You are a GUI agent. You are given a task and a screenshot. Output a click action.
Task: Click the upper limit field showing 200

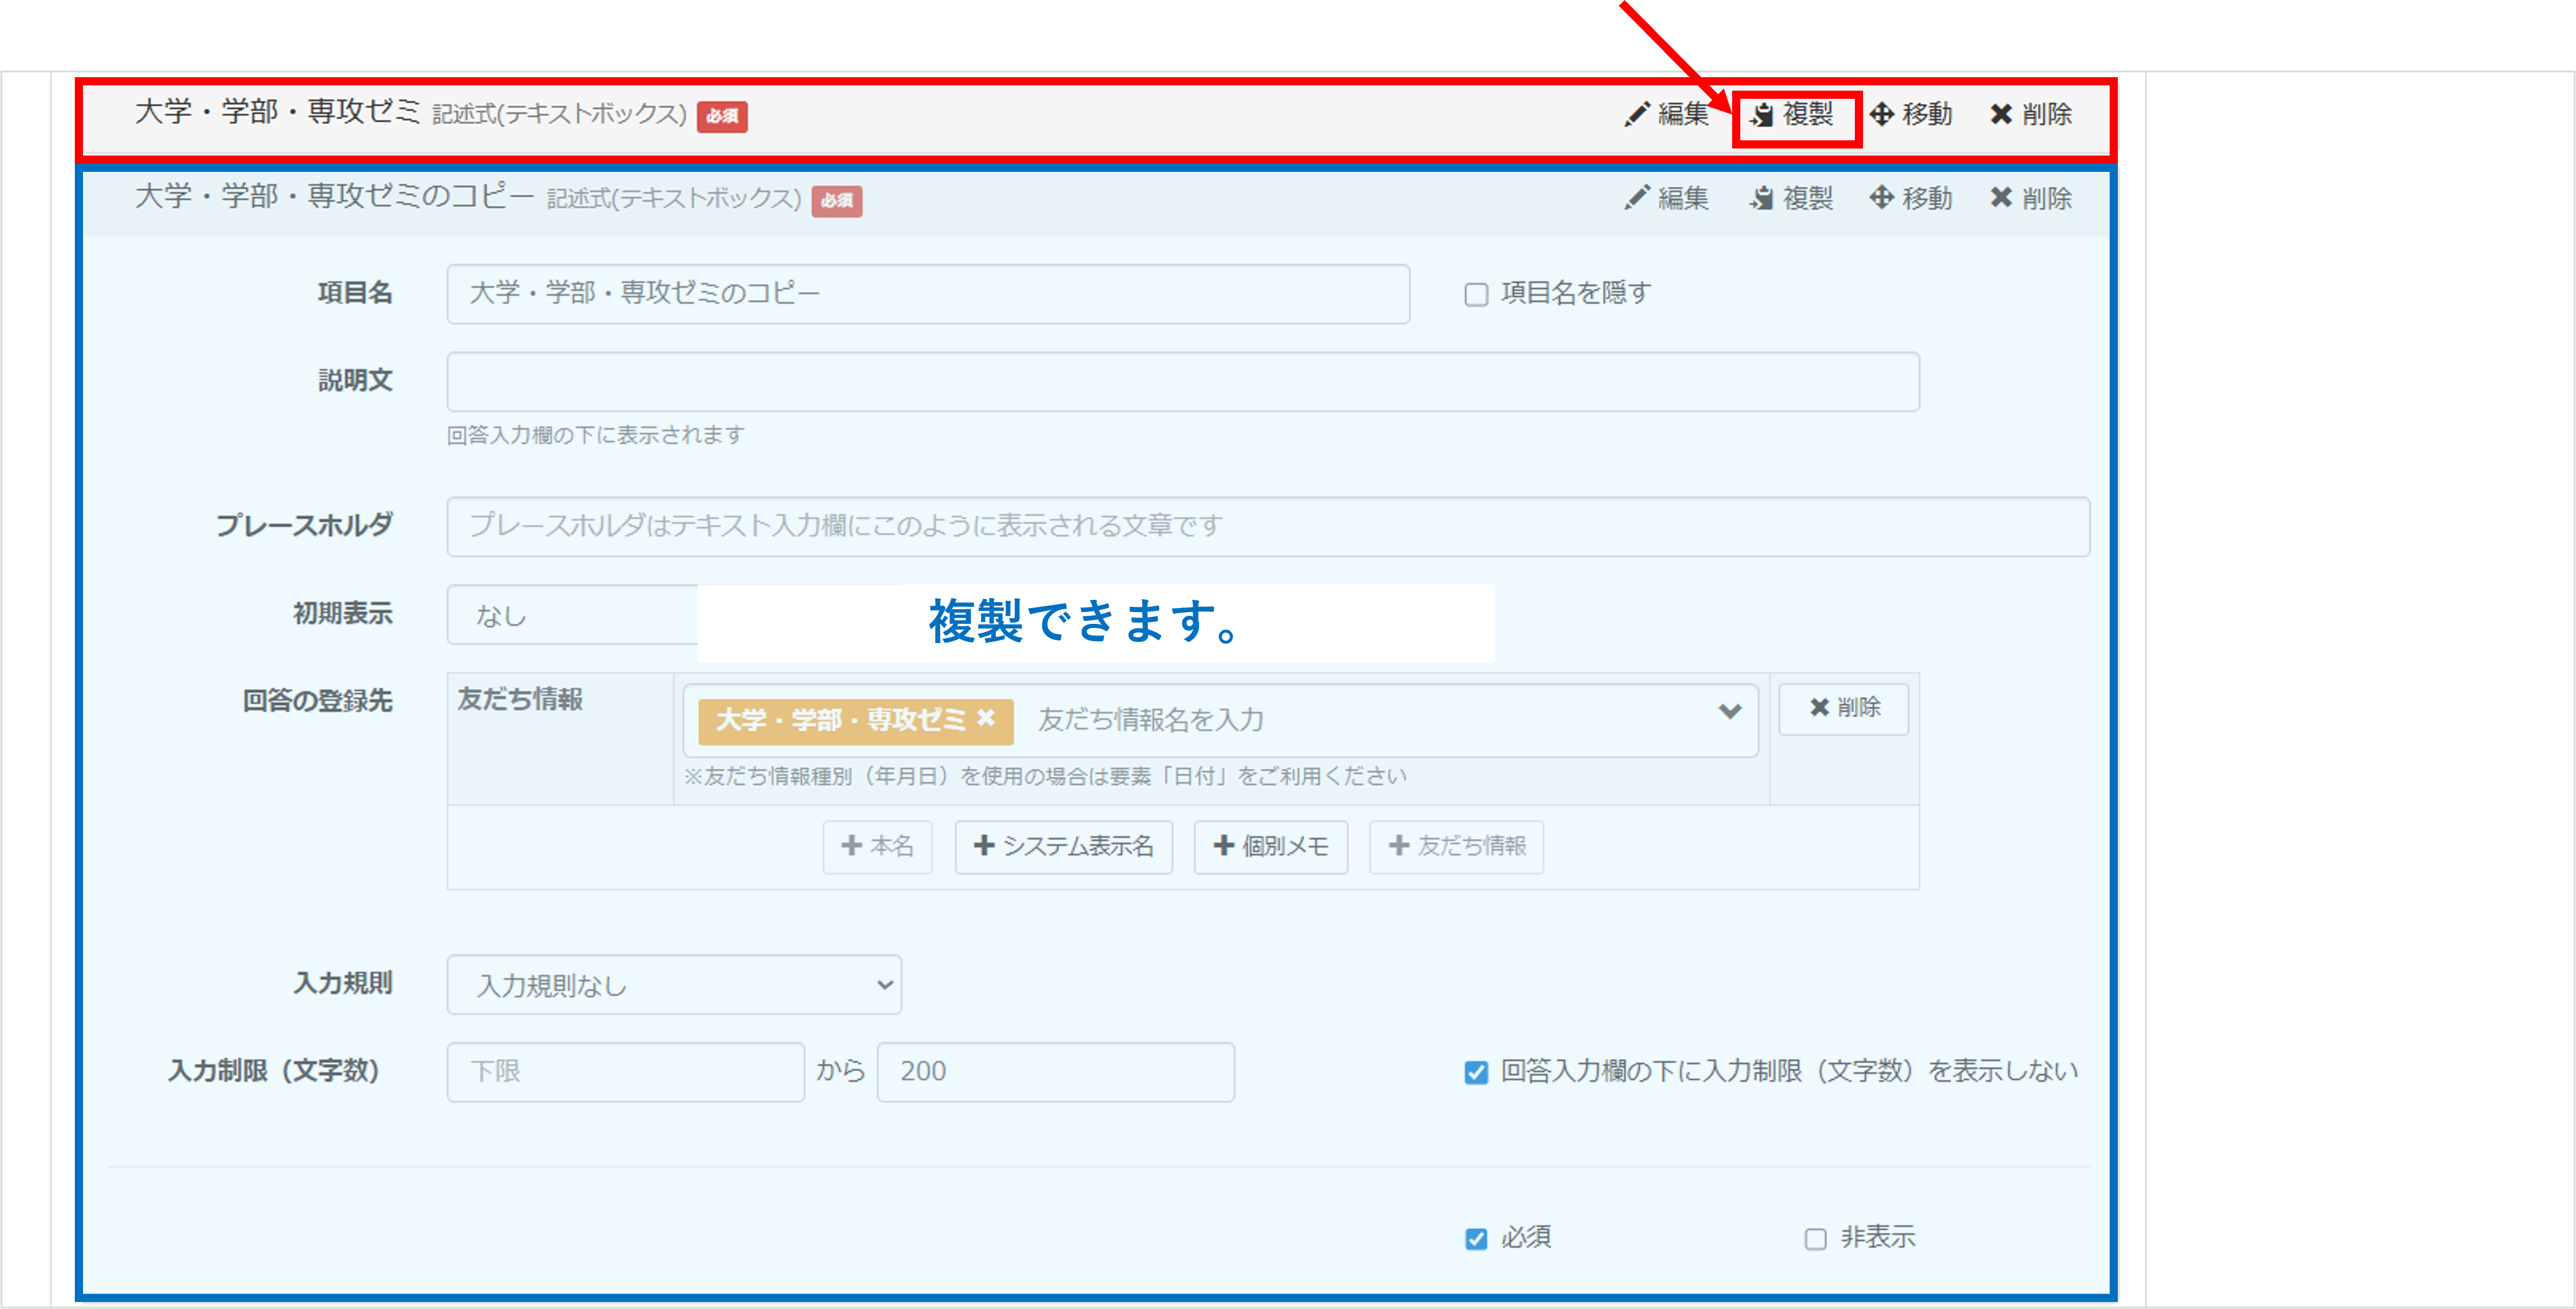(1055, 1072)
